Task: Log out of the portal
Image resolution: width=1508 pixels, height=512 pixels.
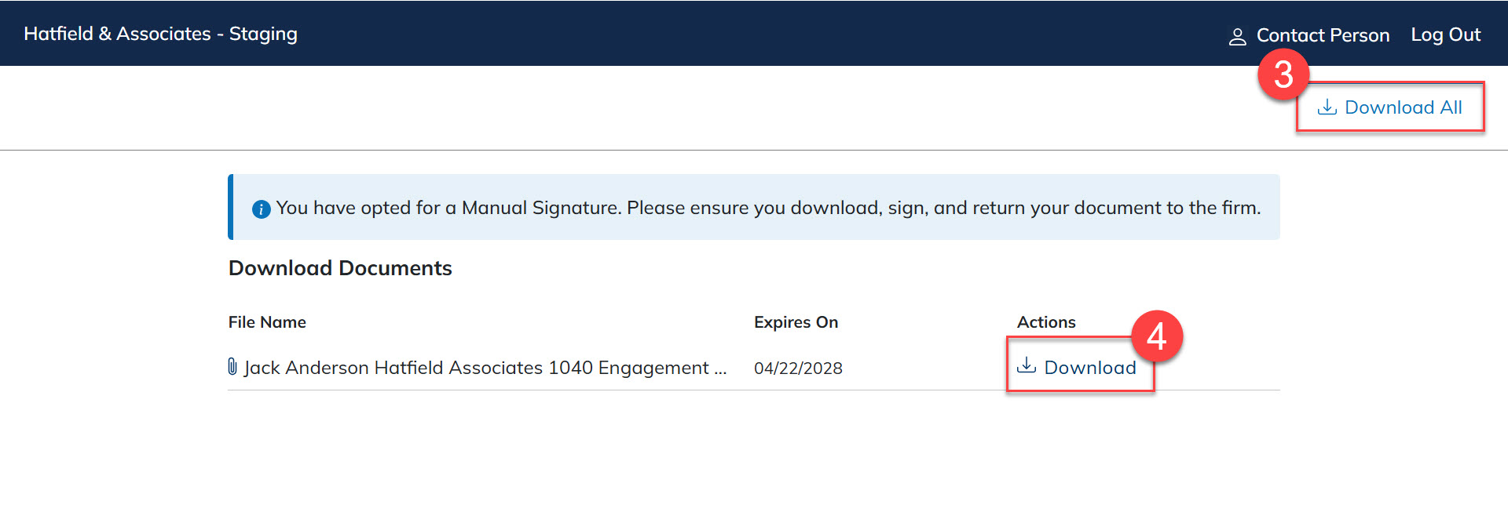Action: tap(1445, 35)
